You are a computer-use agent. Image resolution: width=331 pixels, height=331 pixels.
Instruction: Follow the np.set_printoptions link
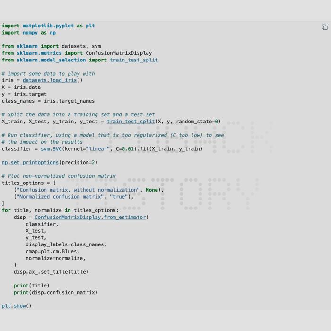point(30,163)
